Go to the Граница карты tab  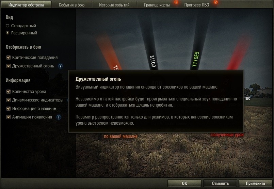point(157,5)
